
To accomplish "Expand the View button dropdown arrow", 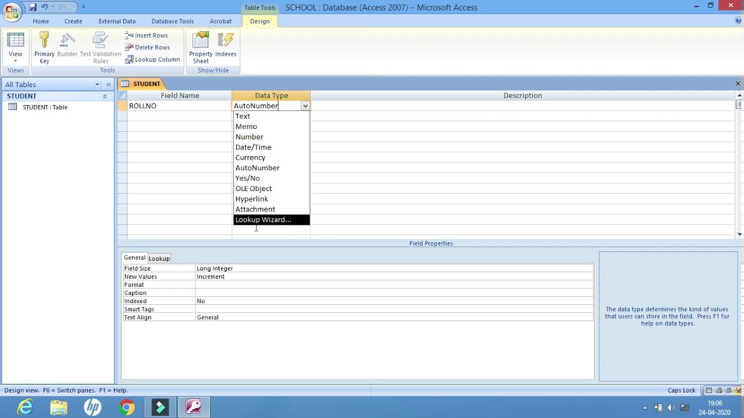I will (x=16, y=60).
